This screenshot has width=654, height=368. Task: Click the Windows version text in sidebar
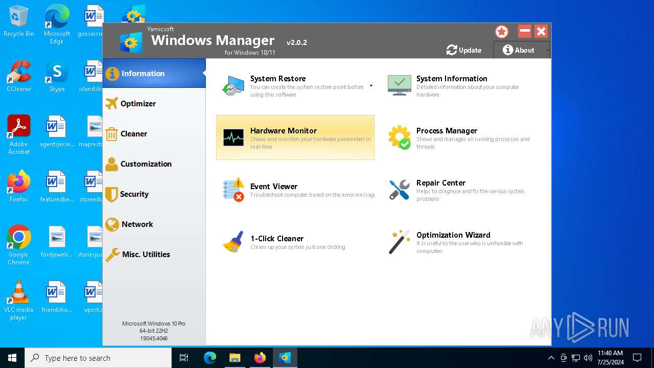tap(154, 331)
